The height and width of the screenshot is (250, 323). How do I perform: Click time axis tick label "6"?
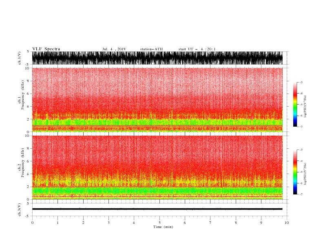[185, 223]
